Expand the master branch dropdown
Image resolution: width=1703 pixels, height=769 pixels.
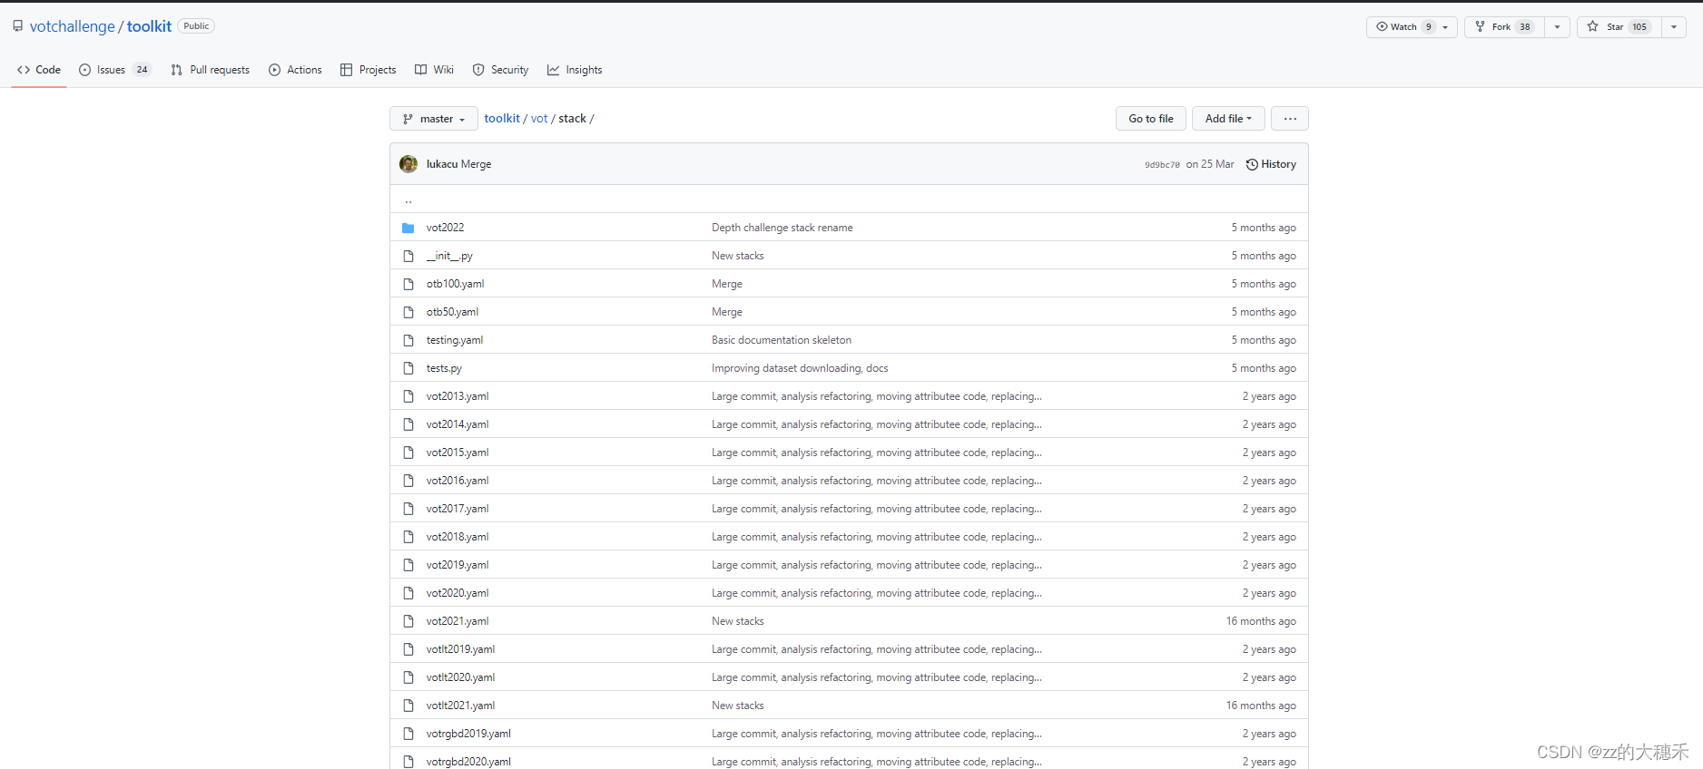pos(434,119)
